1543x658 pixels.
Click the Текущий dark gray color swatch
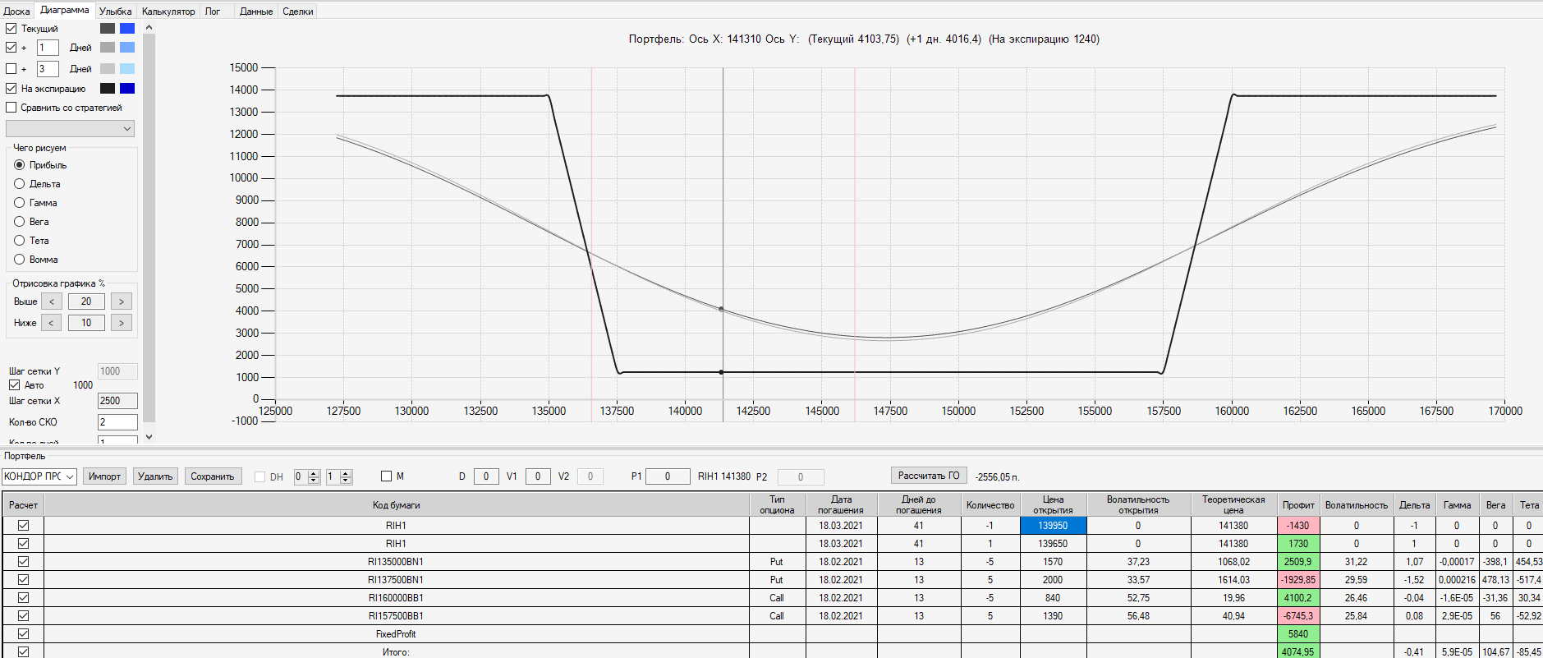coord(108,28)
